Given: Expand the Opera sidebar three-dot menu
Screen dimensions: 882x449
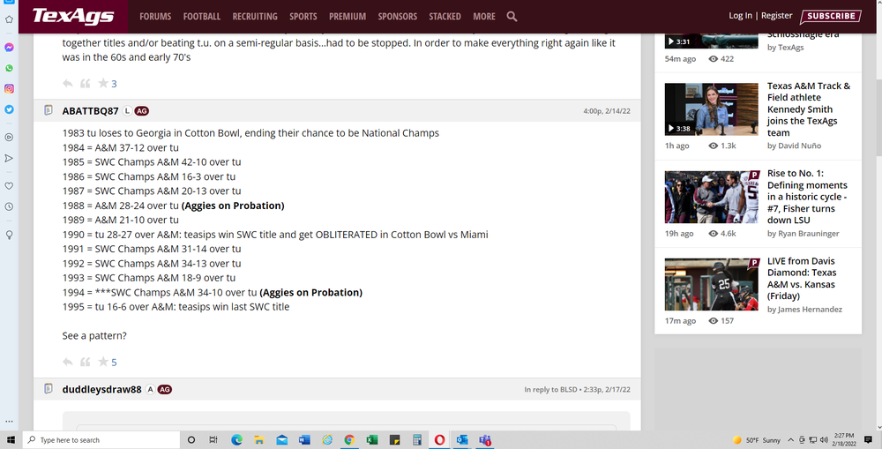Looking at the screenshot, I should click(9, 421).
